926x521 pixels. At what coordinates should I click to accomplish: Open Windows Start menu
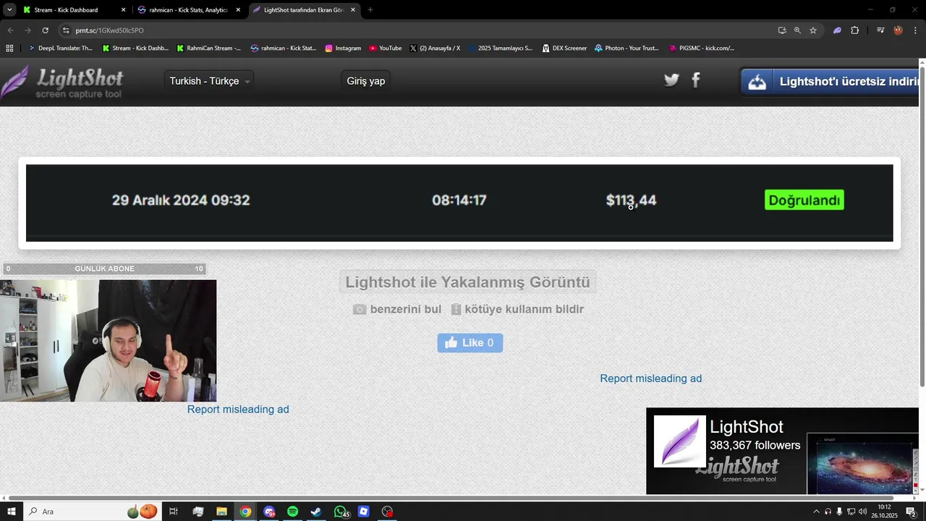coord(12,512)
